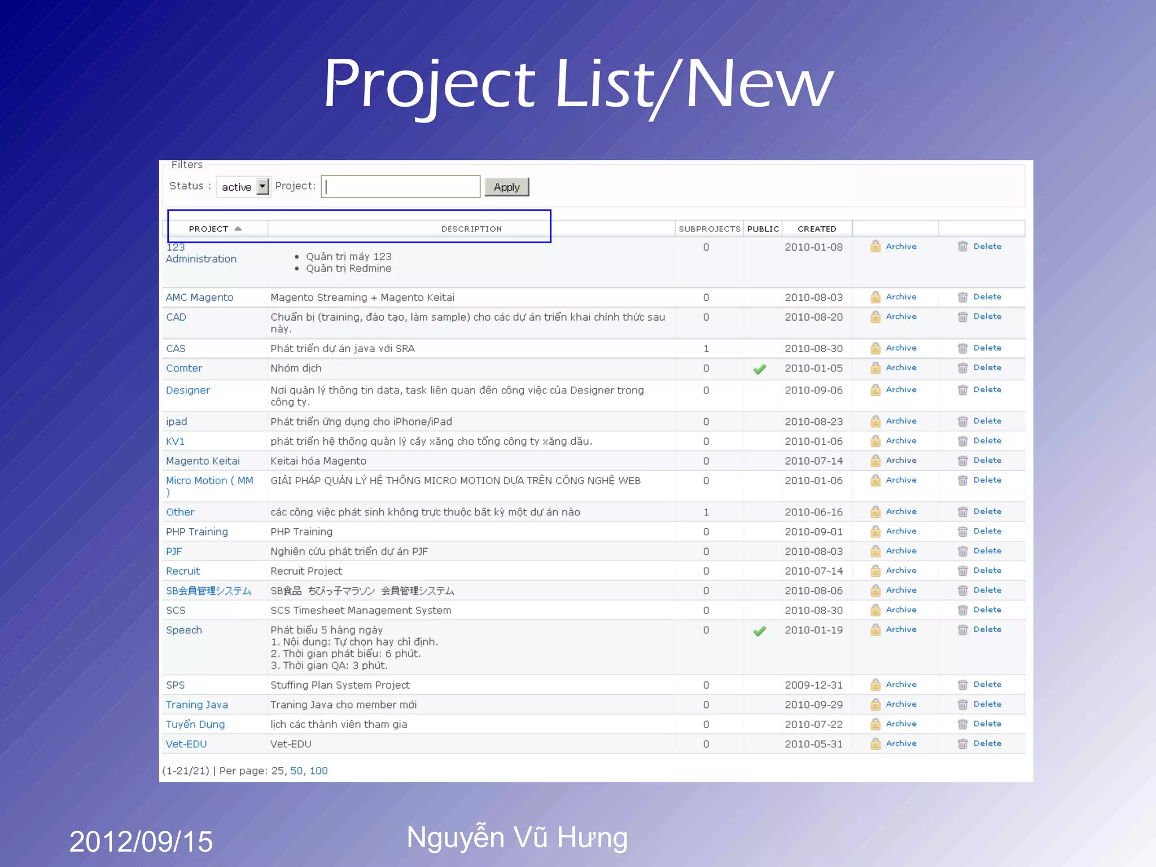Open the Magento Keitai project

203,461
